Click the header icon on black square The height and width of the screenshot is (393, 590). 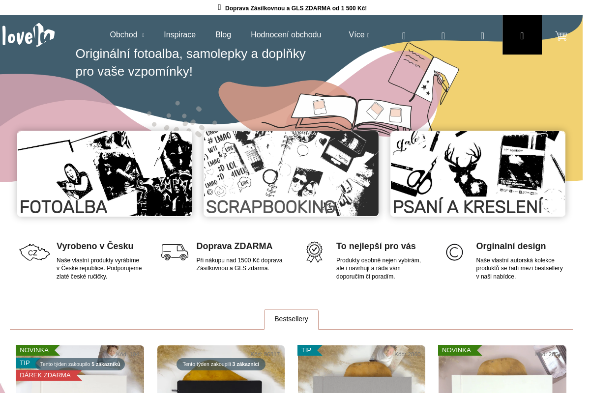(522, 35)
